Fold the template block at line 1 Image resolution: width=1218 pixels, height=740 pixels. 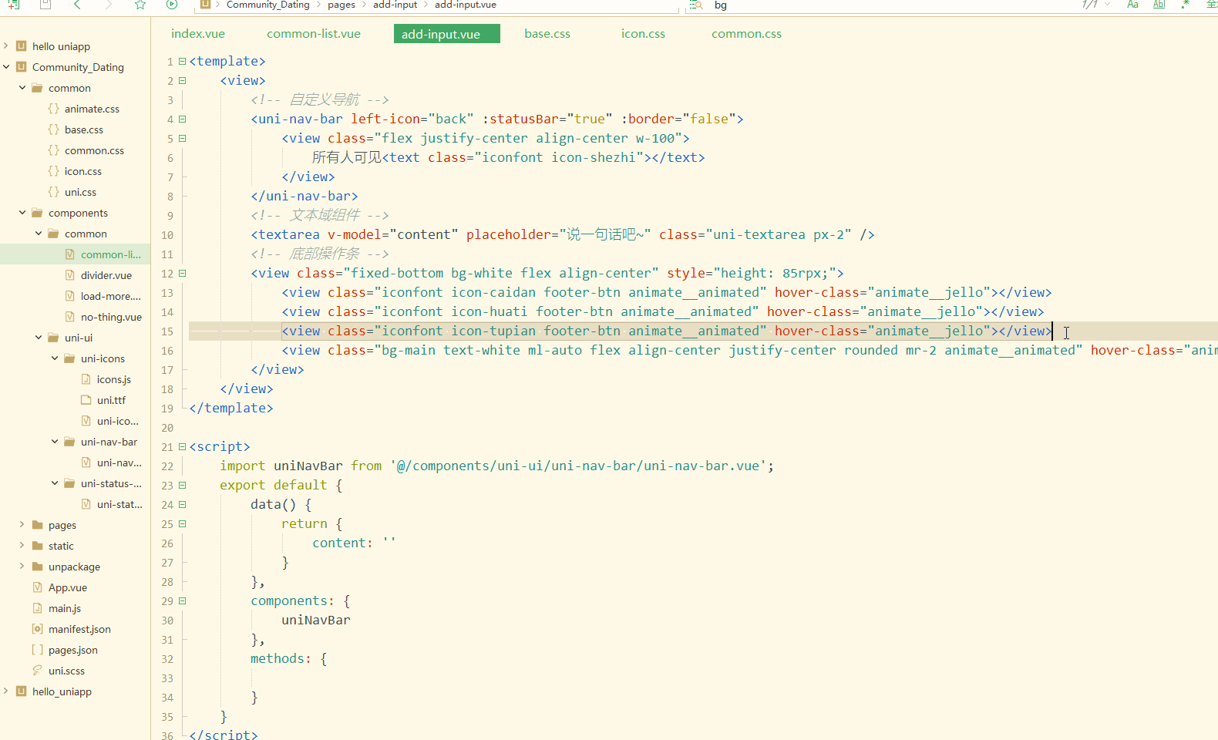point(183,61)
